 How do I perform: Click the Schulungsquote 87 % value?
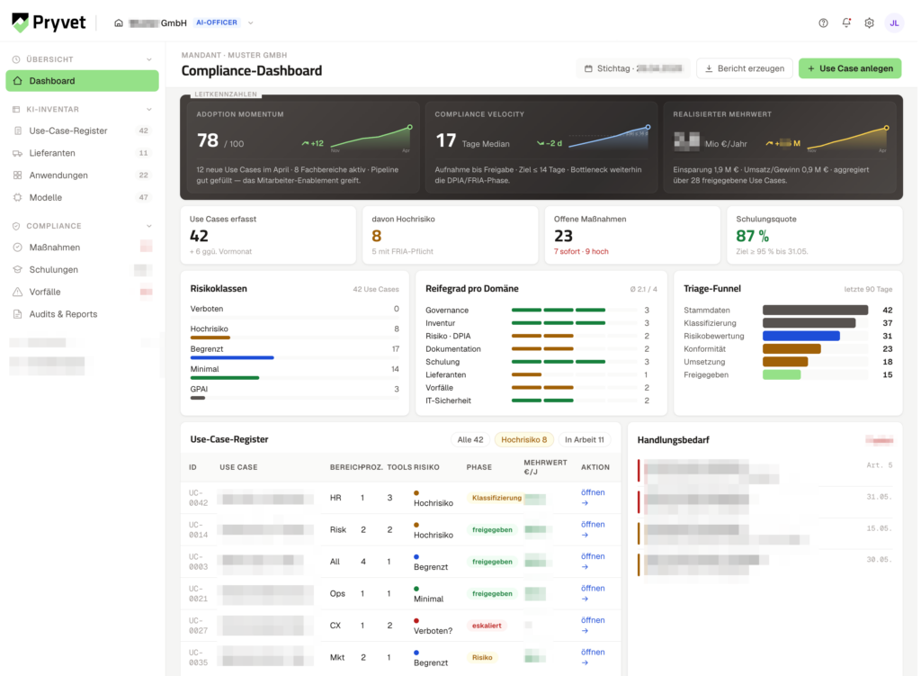click(753, 236)
